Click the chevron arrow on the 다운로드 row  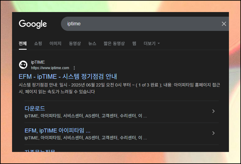(x=213, y=111)
